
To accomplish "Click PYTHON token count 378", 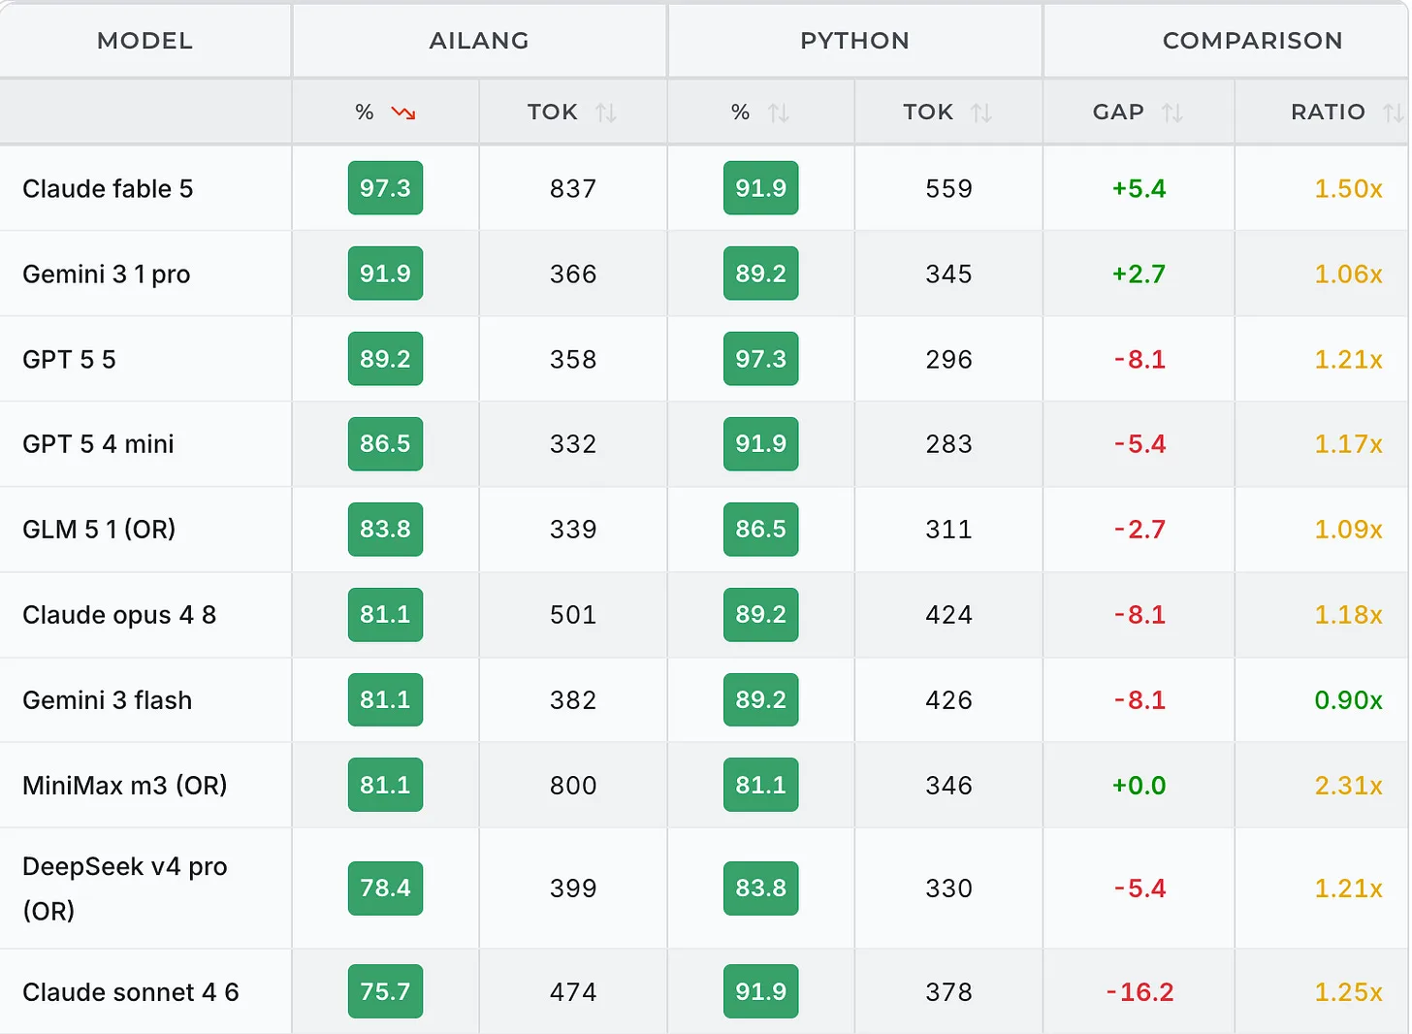I will 948,992.
